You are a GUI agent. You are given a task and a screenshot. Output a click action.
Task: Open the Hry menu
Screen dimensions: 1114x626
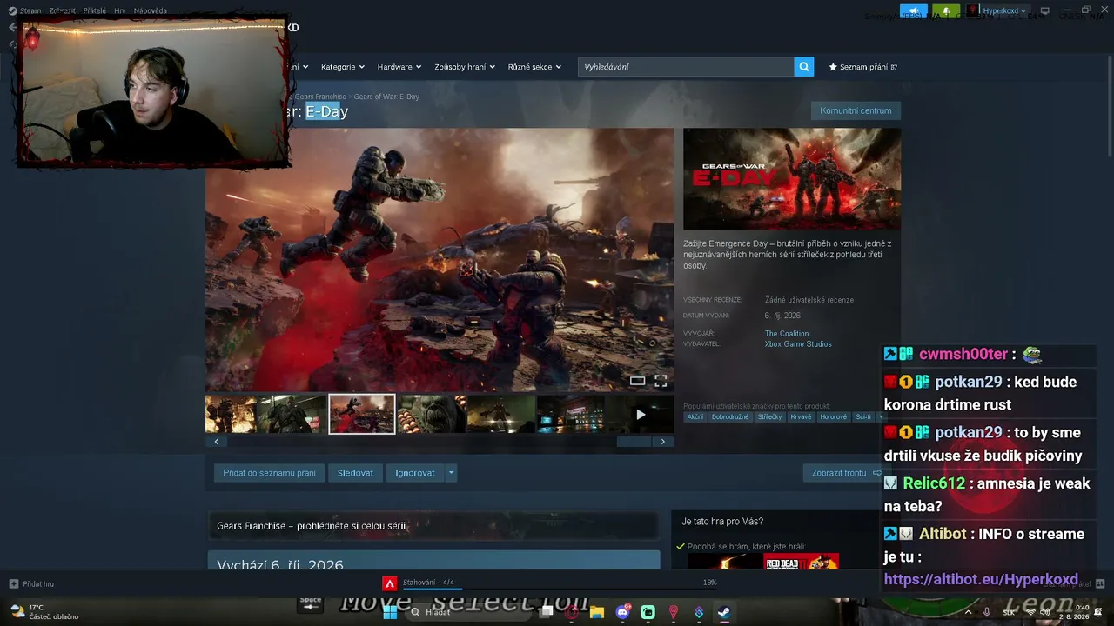point(120,11)
